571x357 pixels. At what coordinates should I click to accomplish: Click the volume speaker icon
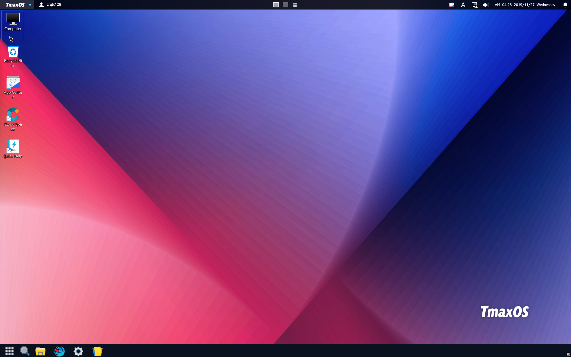[485, 5]
